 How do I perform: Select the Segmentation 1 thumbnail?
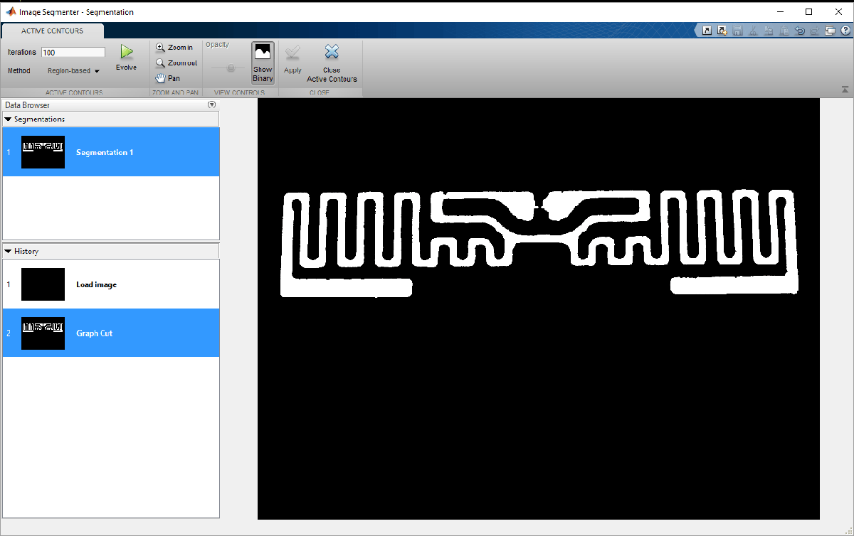click(43, 152)
